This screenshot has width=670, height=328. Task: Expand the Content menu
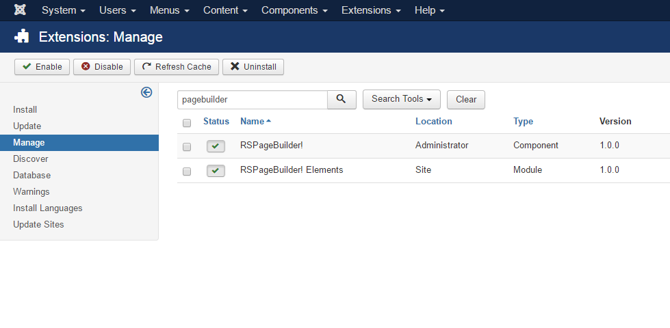[x=225, y=10]
